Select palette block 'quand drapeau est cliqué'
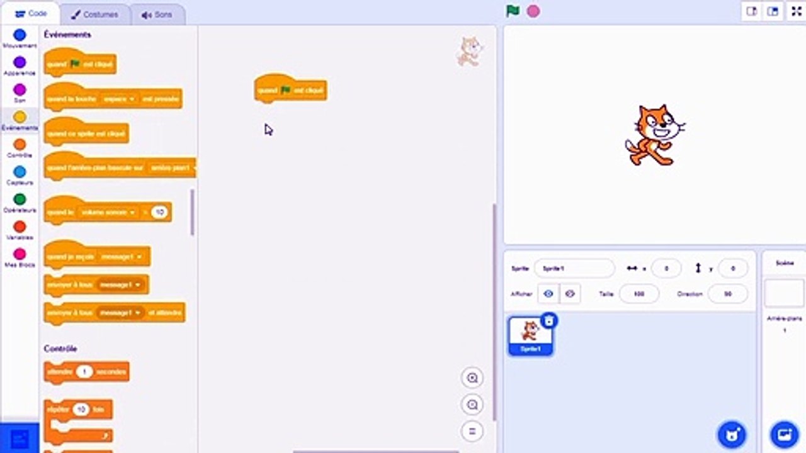Viewport: 806px width, 453px height. point(80,64)
